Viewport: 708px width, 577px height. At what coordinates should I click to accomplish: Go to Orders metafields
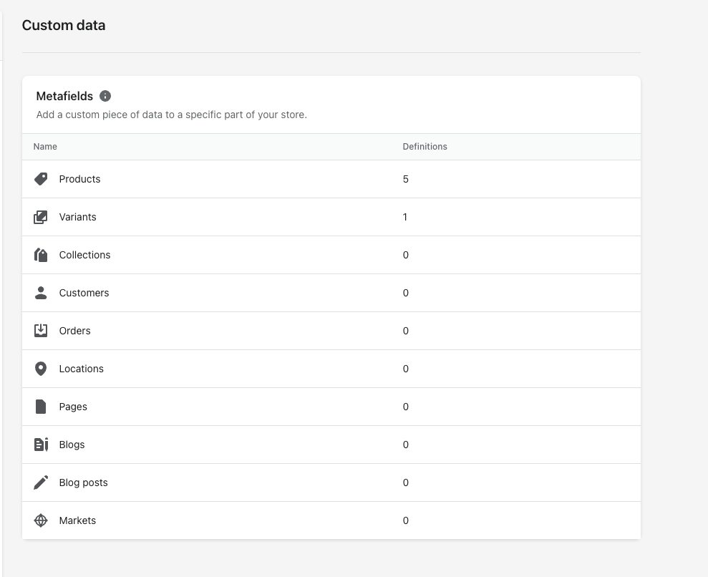pyautogui.click(x=74, y=331)
